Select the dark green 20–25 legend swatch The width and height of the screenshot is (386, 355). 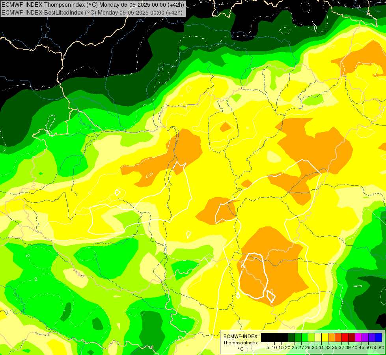(291, 337)
